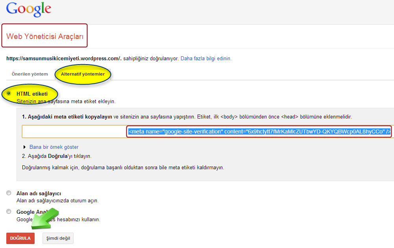Switch to the Önerilen yöntem tab
394x248 pixels.
[x=30, y=74]
